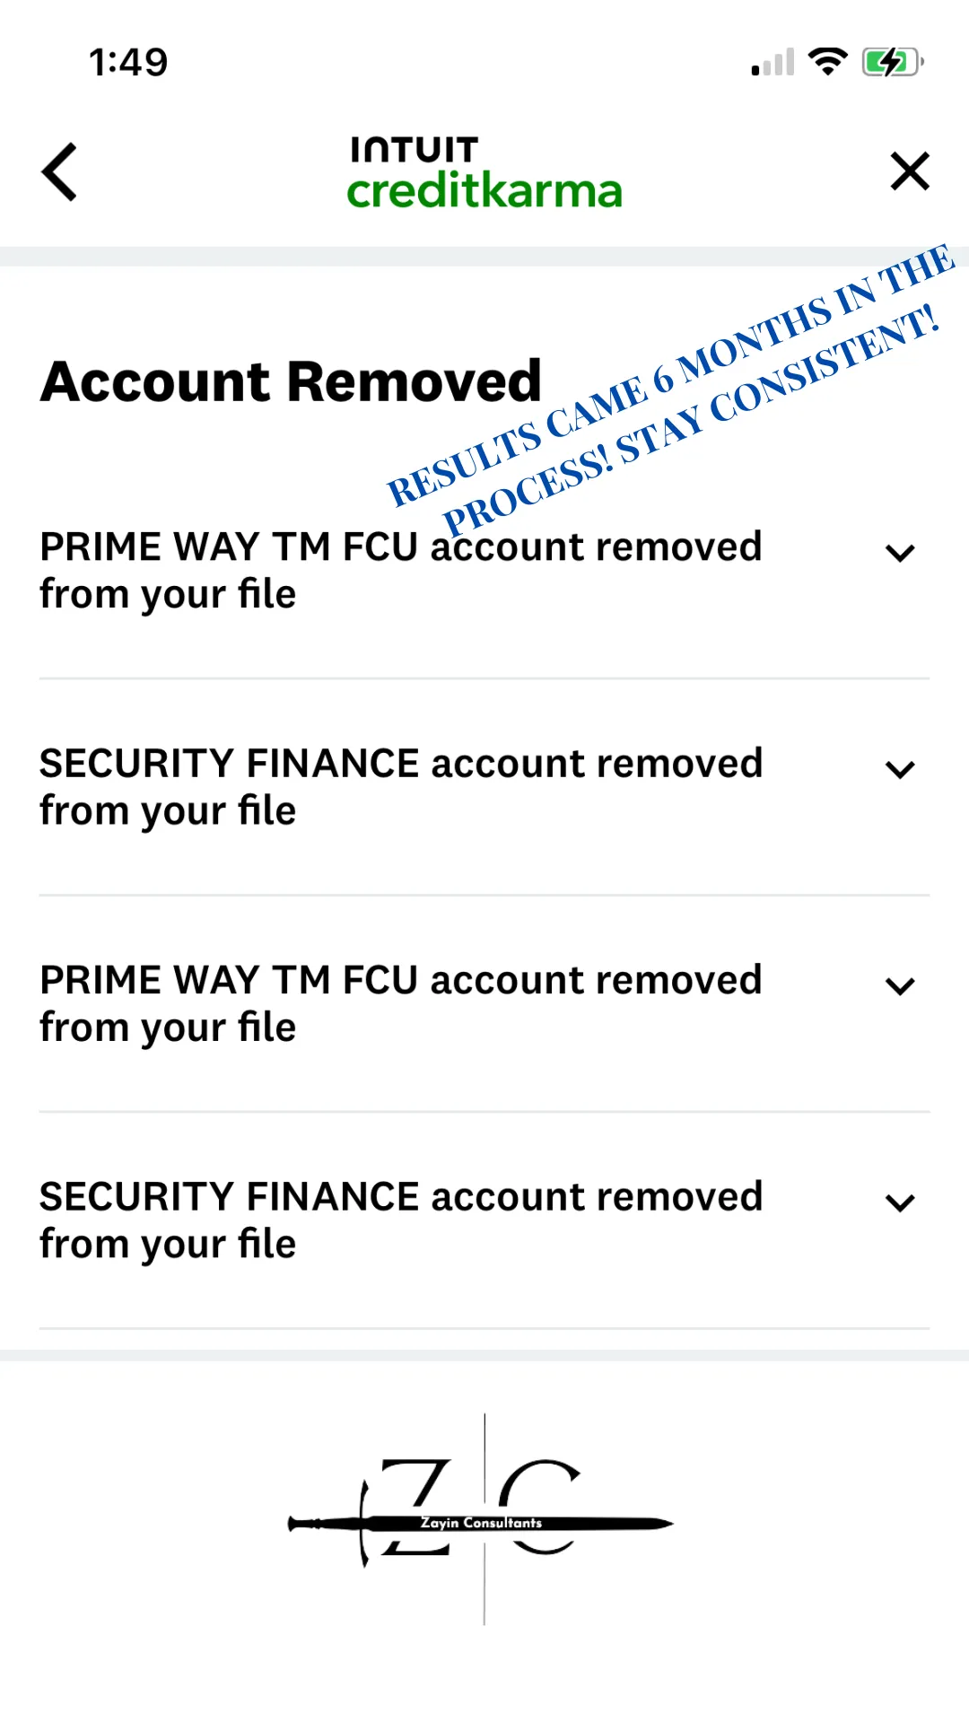969x1723 pixels.
Task: Select the last SECURITY FINANCE entry text
Action: click(400, 1220)
